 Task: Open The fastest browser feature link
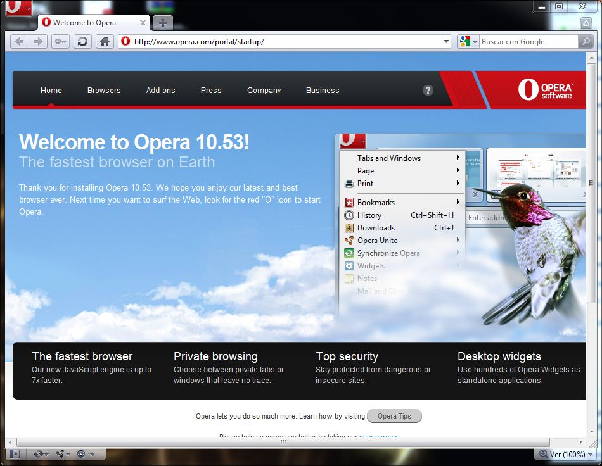point(82,356)
